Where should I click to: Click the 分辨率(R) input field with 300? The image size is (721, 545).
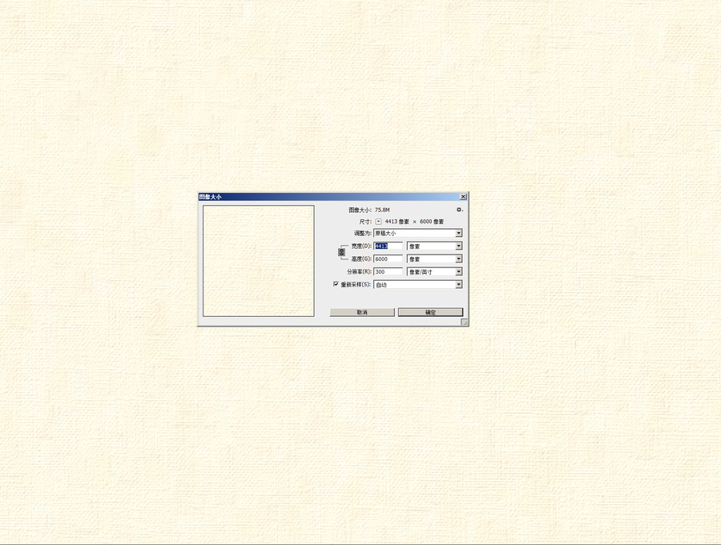click(x=388, y=271)
